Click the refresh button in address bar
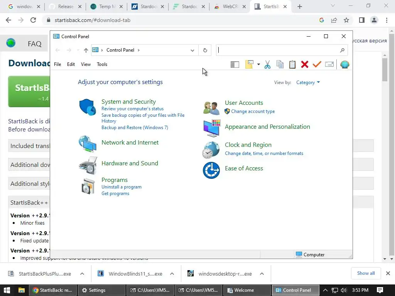This screenshot has width=395, height=296. [x=205, y=50]
